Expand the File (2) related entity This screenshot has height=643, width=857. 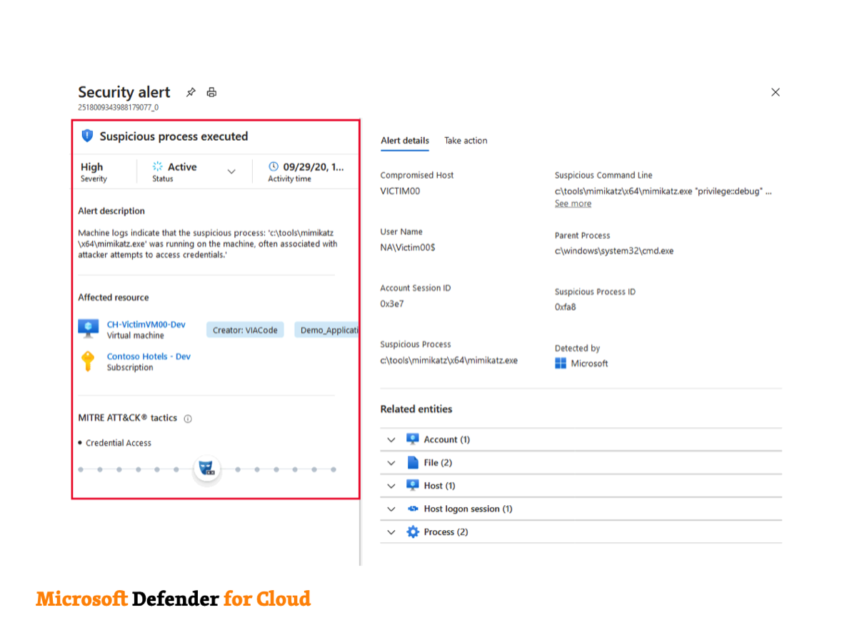pyautogui.click(x=391, y=463)
